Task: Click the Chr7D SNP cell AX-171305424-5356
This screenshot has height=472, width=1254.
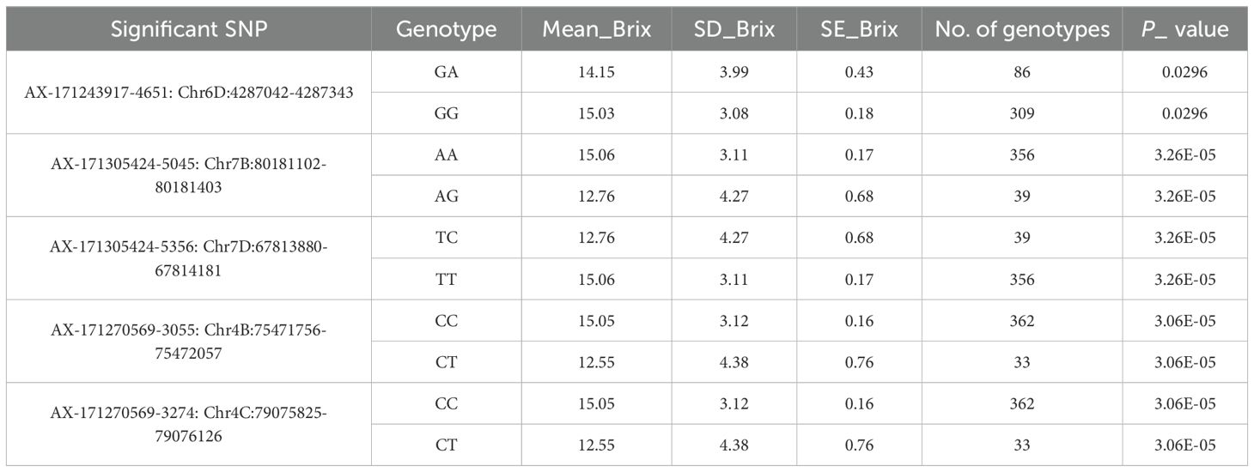Action: tap(189, 257)
